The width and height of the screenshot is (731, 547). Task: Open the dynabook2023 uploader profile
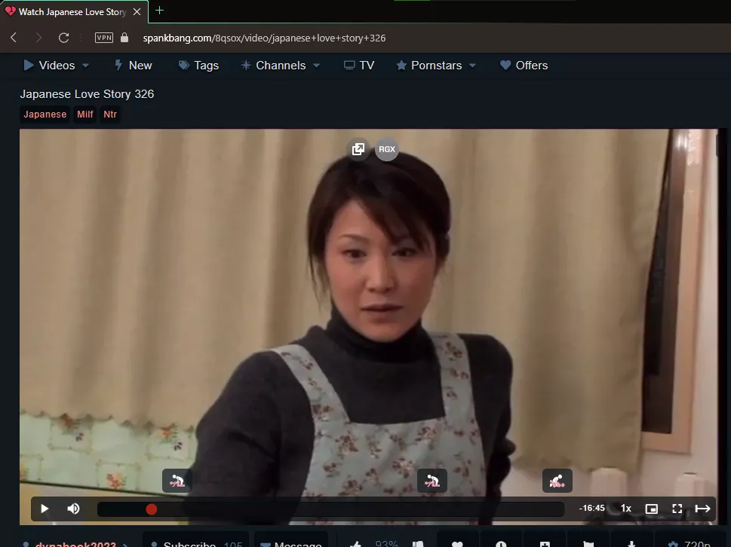tap(75, 544)
